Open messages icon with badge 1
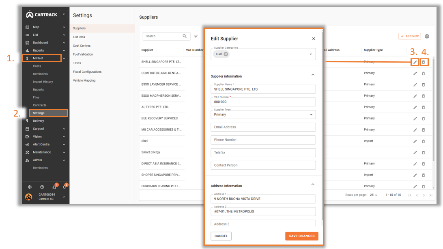The width and height of the screenshot is (443, 249). pos(54,187)
